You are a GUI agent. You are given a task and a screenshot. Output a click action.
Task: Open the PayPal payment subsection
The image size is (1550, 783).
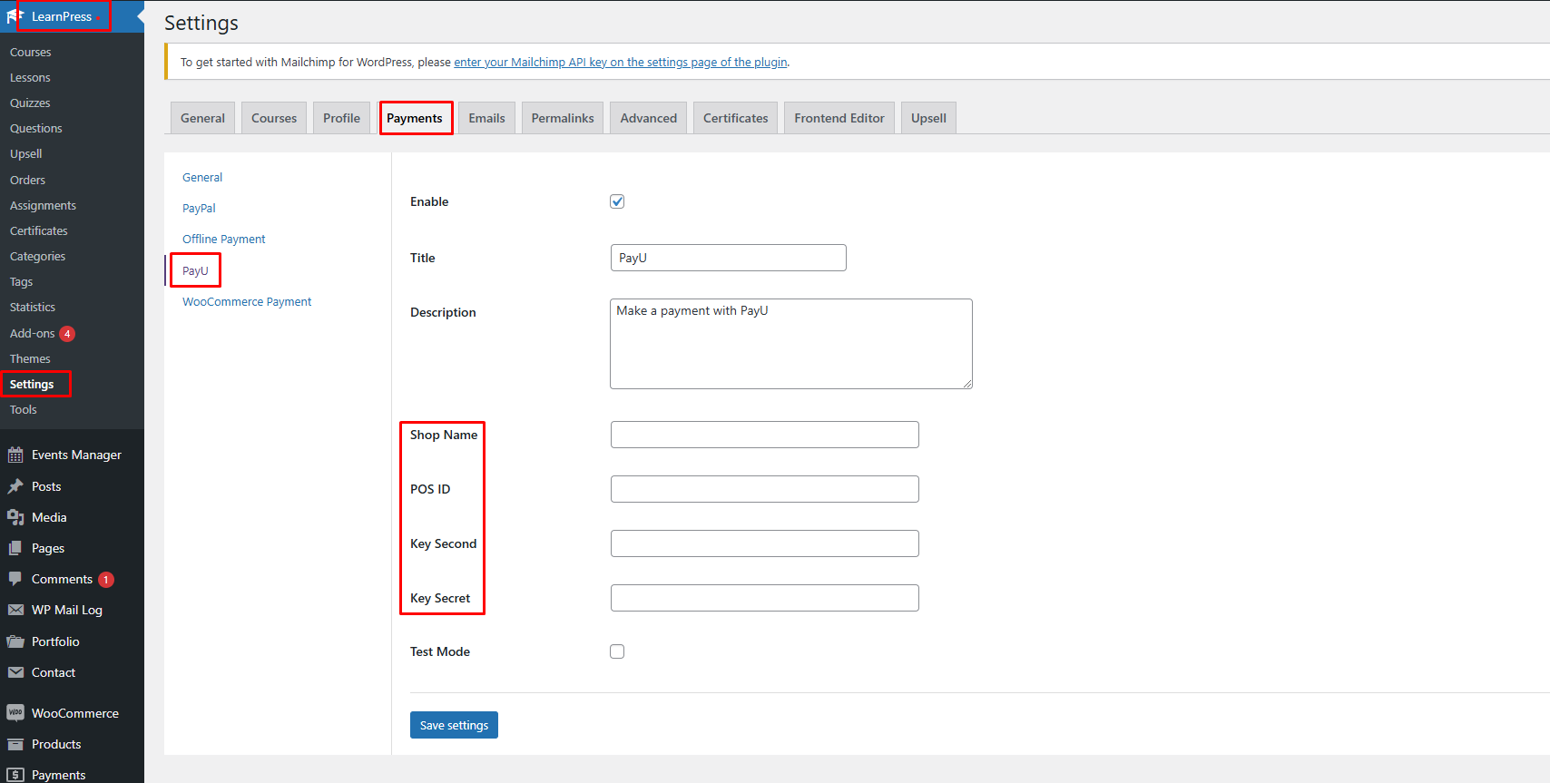pyautogui.click(x=199, y=209)
